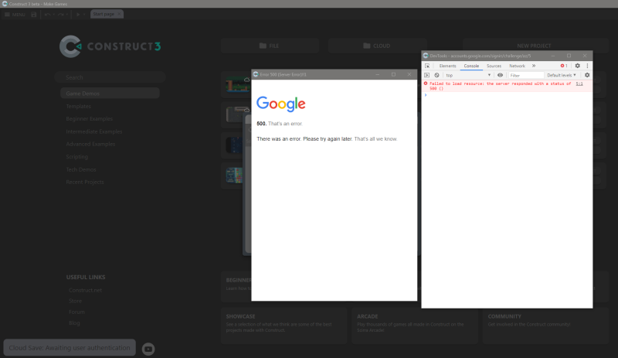Screen dimensions: 618x358
Task: Click the Construct 3 title bar icon
Action: 5,4
